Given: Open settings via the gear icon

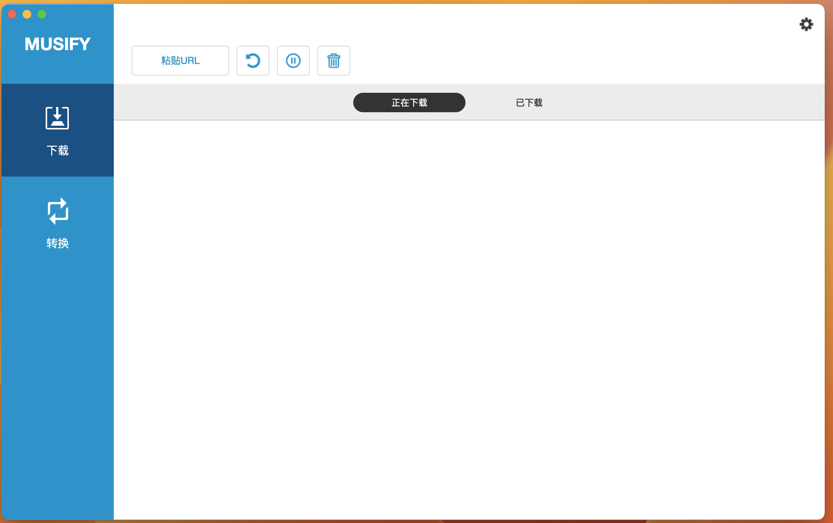Looking at the screenshot, I should coord(806,25).
